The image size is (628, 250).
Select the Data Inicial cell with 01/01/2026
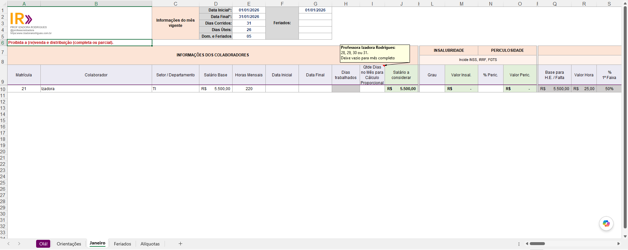(x=249, y=10)
